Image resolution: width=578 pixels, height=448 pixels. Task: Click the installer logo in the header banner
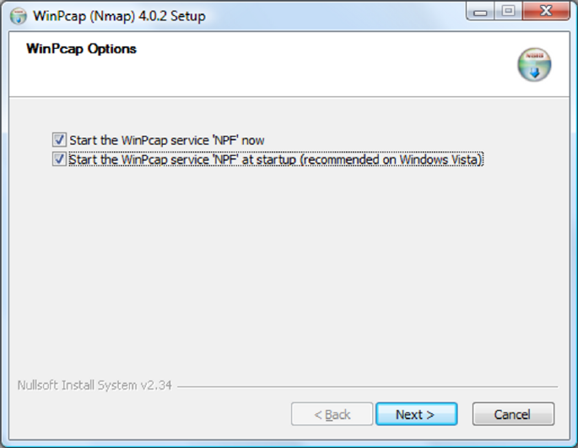point(534,65)
